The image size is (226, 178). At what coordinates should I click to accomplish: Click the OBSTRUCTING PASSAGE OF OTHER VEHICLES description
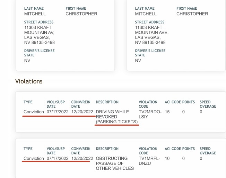click(x=114, y=163)
